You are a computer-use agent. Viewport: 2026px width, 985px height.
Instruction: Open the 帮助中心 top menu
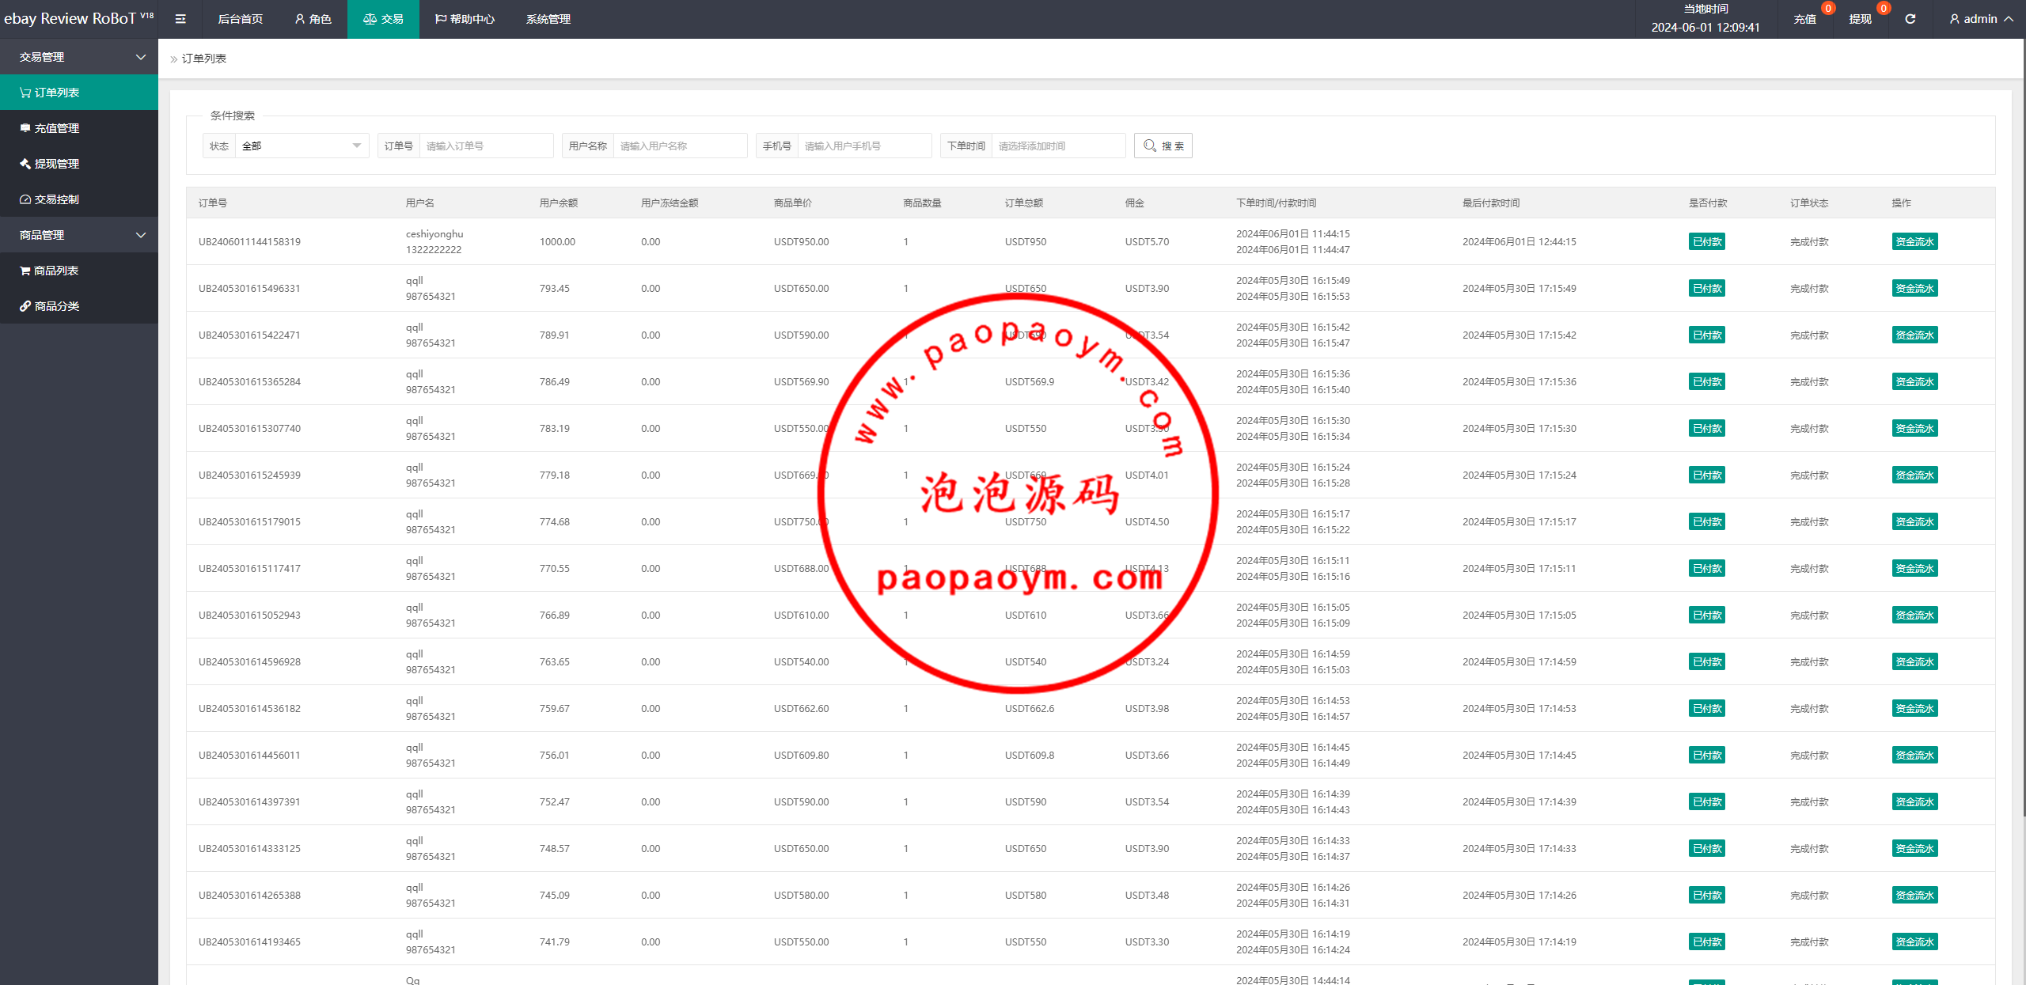465,19
